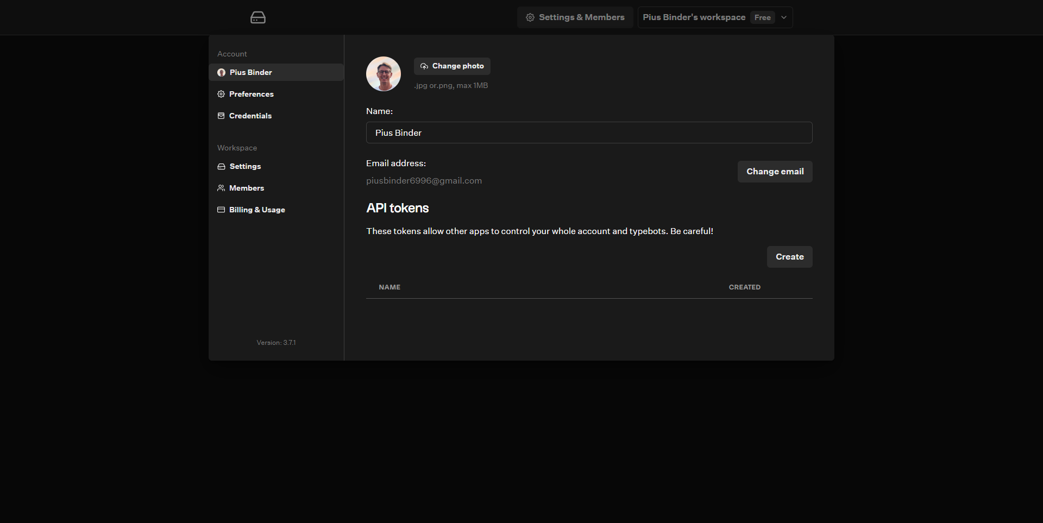This screenshot has width=1043, height=523.
Task: Open Pius Binder's workspace switcher
Action: pos(694,17)
